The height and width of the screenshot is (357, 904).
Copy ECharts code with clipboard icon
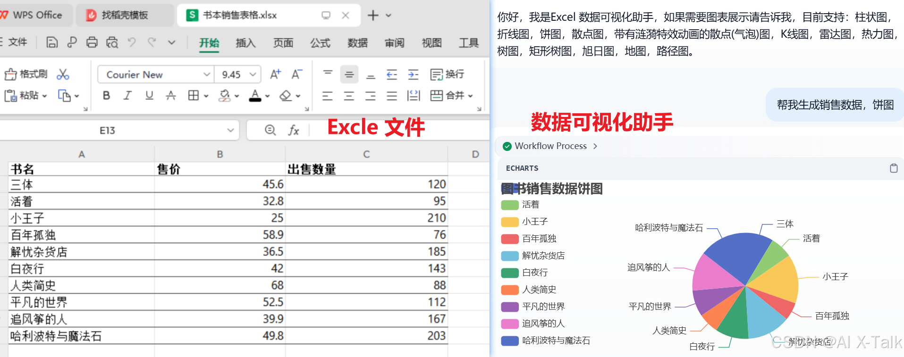[894, 168]
